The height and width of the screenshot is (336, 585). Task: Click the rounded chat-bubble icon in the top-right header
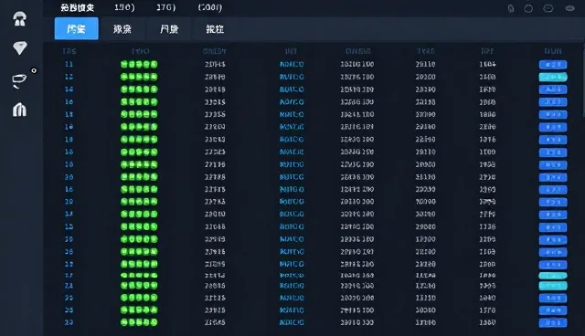pos(548,8)
